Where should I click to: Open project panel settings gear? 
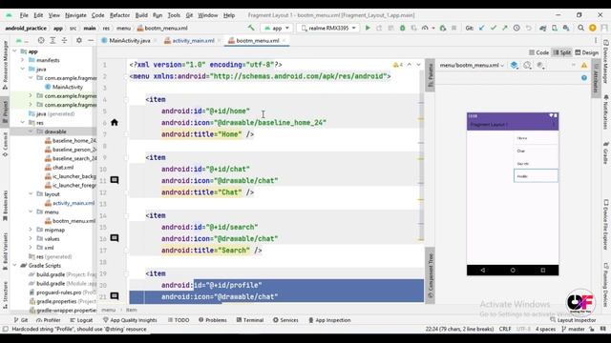coord(79,40)
